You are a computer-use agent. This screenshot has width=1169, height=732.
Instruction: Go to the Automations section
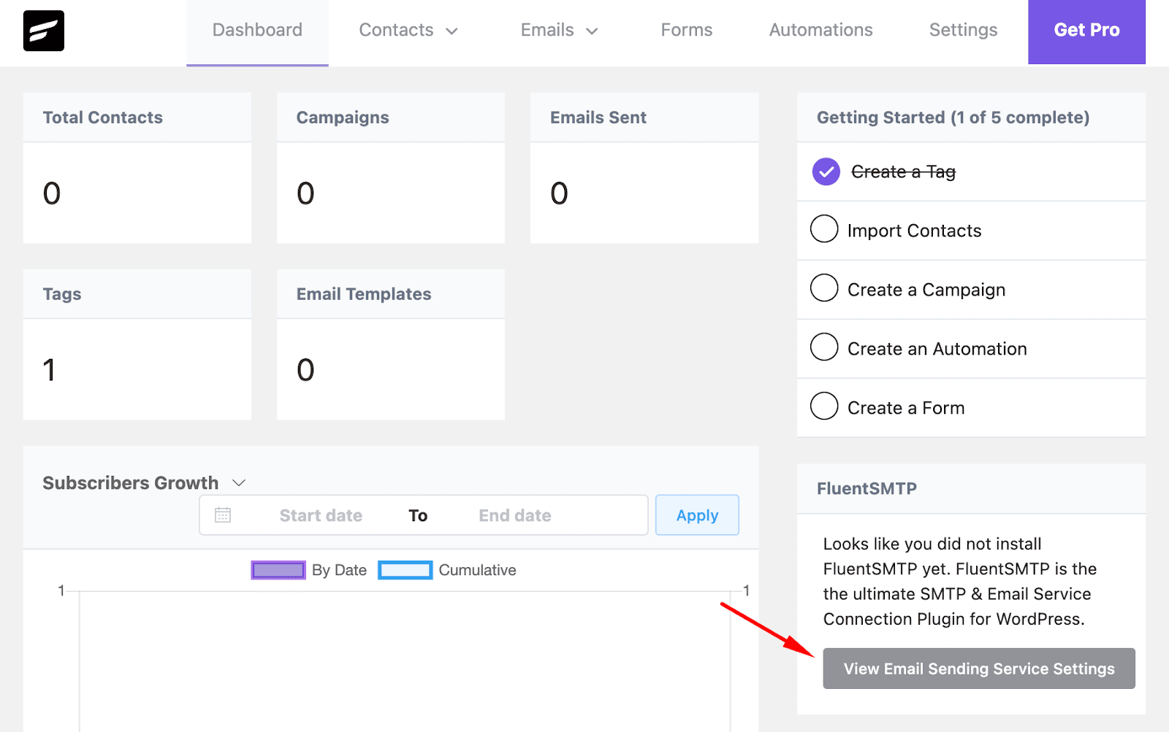click(820, 31)
